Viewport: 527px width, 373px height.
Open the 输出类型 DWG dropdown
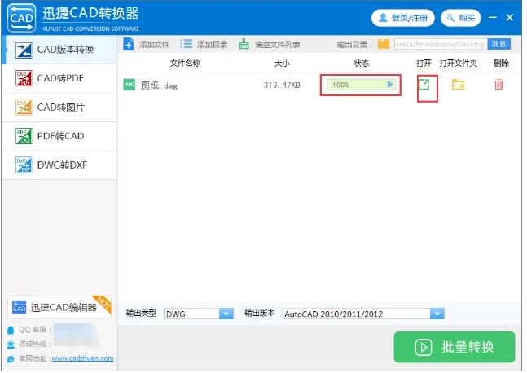198,314
